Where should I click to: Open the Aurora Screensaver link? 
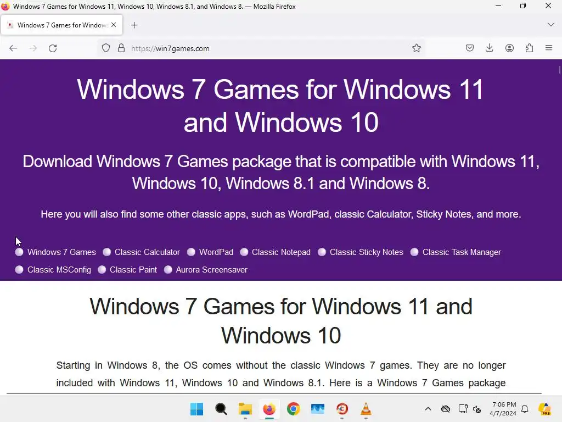pos(211,270)
